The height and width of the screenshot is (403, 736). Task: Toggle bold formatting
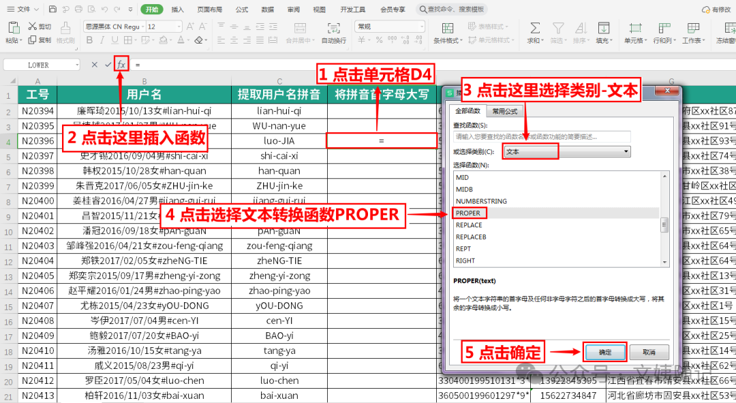(x=90, y=40)
